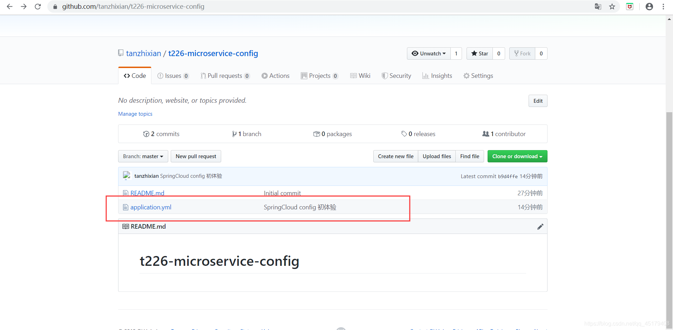Switch to the Issues tab

(x=173, y=75)
